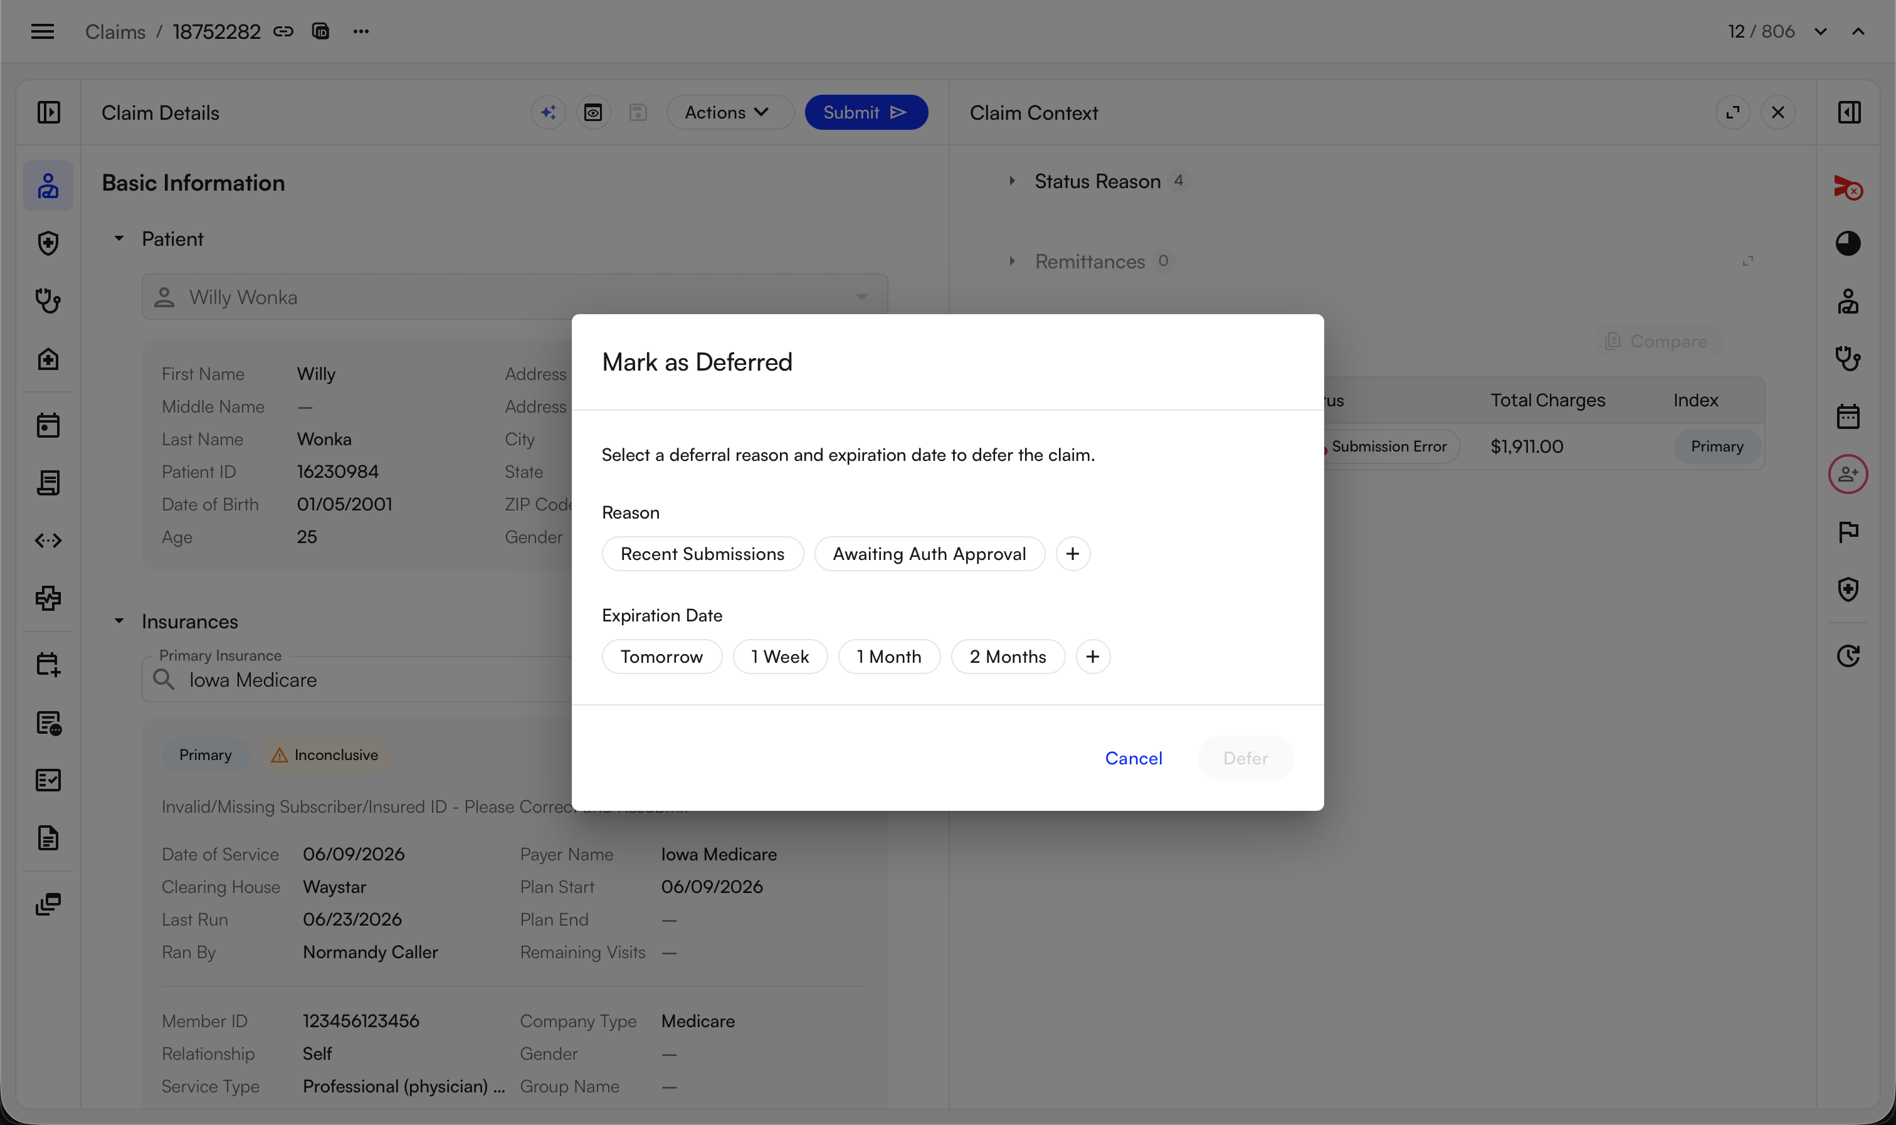
Task: Click the Index column header
Action: point(1695,400)
